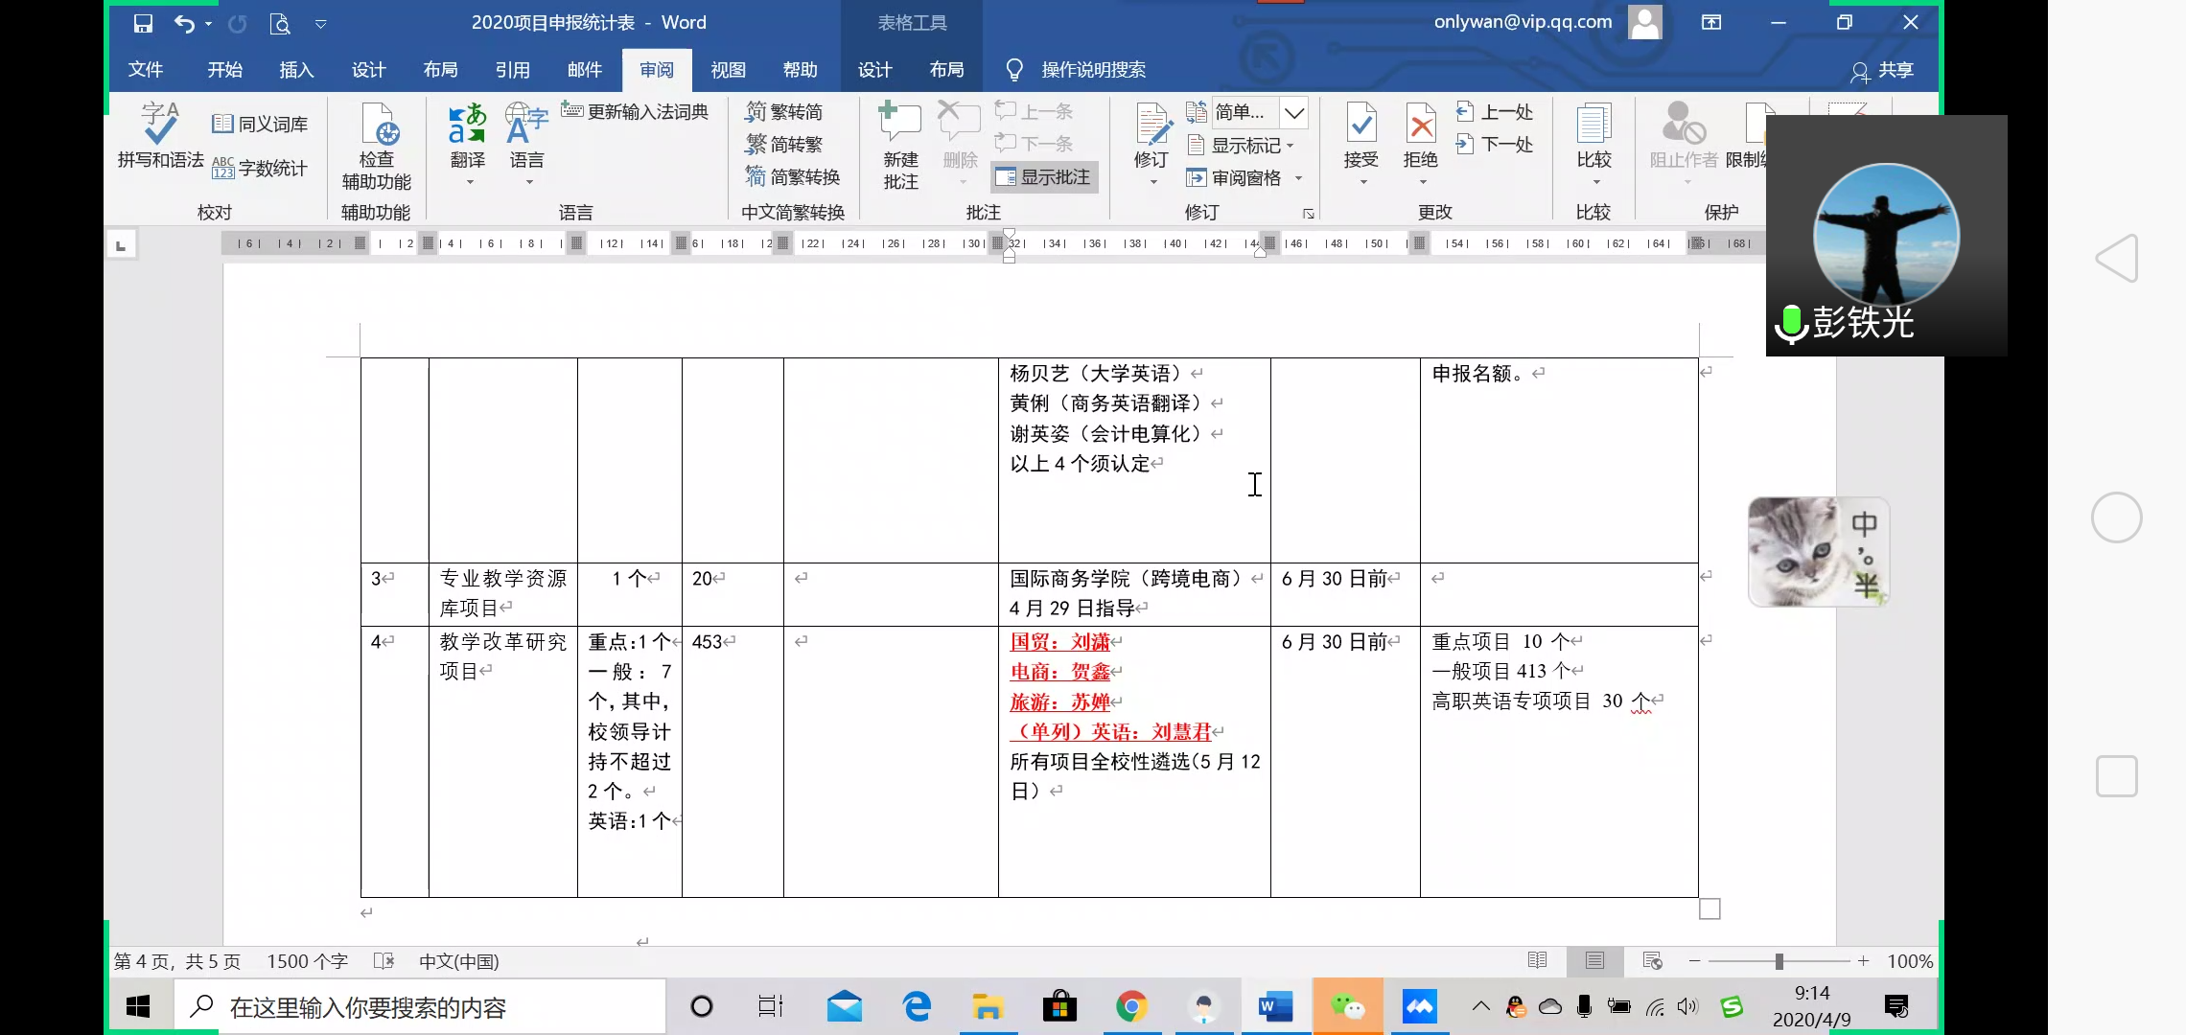Click the Save icon in title bar
Image resolution: width=2186 pixels, height=1035 pixels.
[x=143, y=23]
